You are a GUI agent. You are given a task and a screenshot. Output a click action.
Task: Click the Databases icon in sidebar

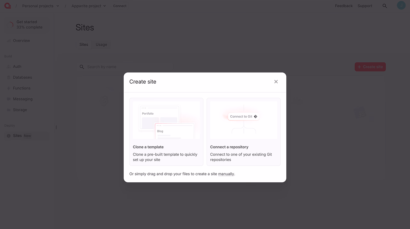click(9, 78)
